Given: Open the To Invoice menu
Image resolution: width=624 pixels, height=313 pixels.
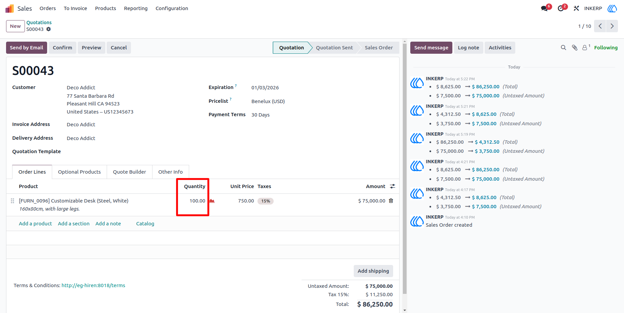Looking at the screenshot, I should click(x=75, y=8).
